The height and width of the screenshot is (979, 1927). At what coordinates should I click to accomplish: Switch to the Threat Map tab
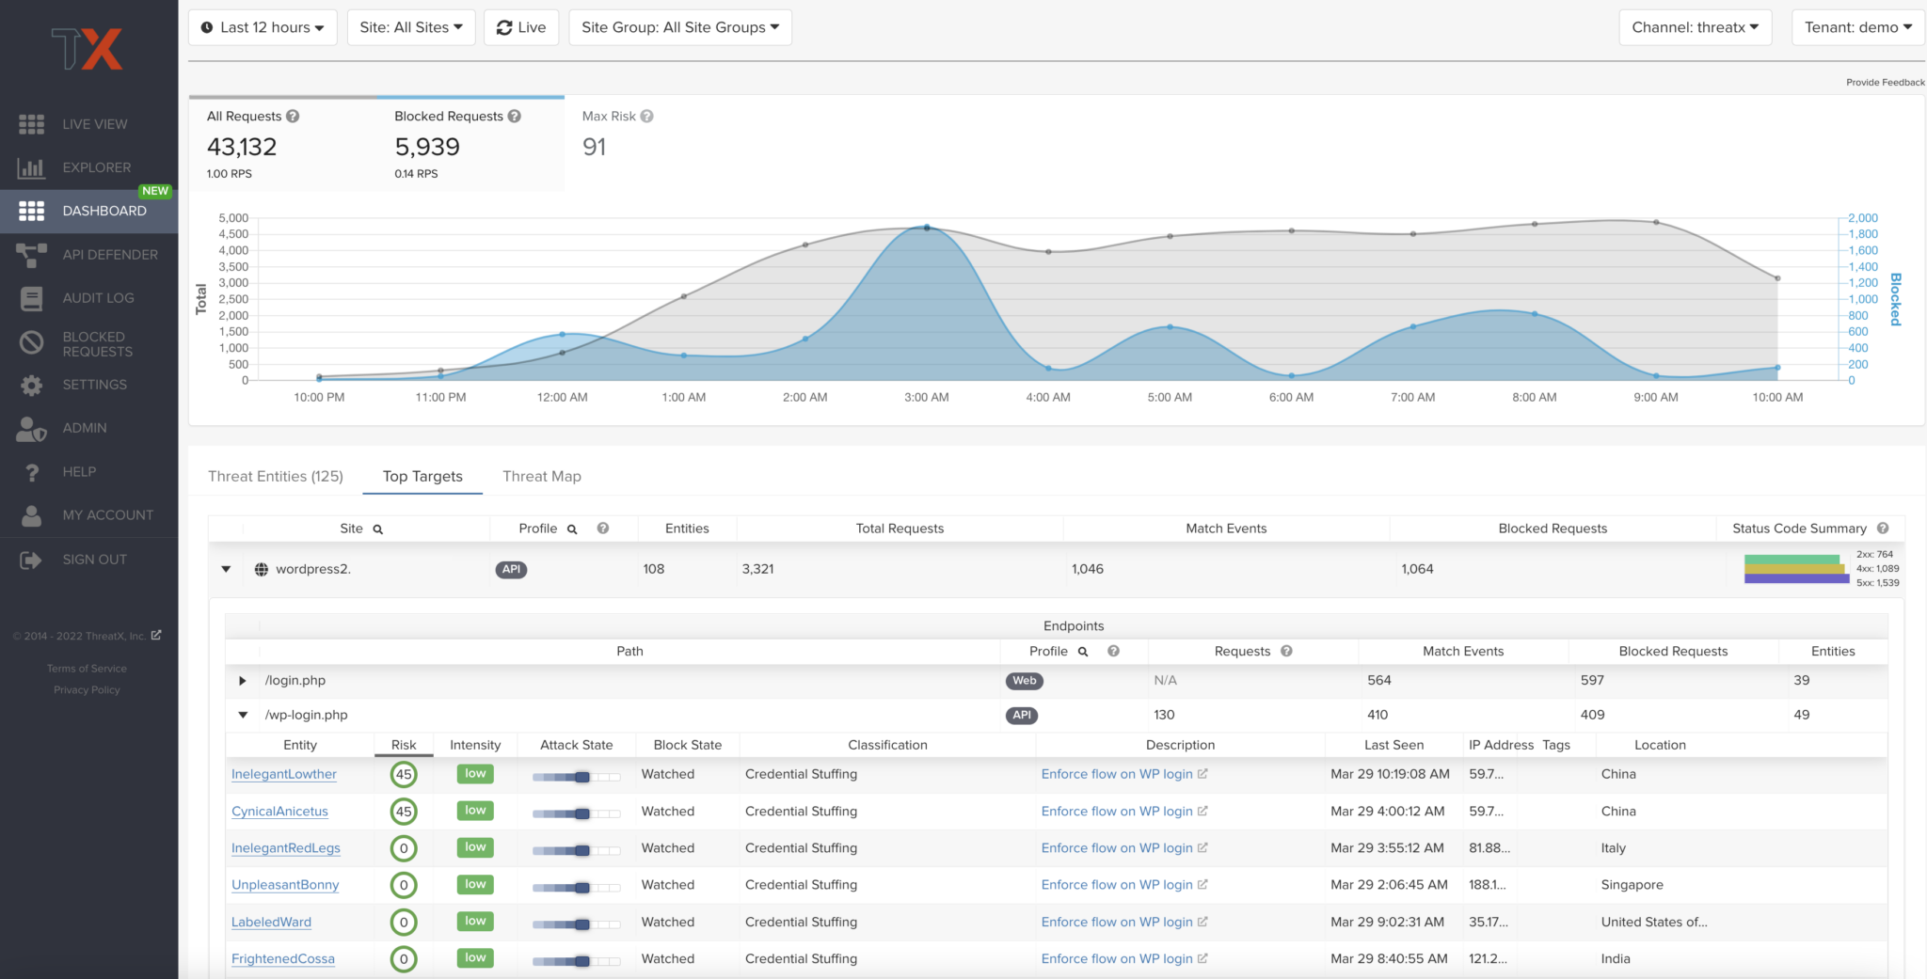tap(541, 477)
